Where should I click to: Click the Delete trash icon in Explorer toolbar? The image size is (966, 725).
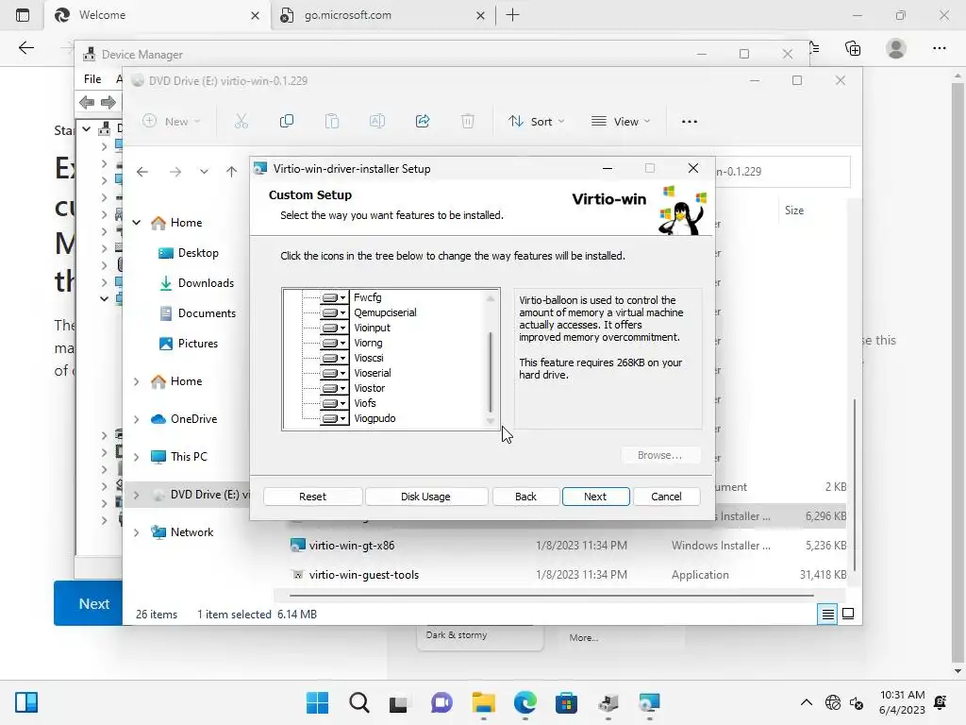pyautogui.click(x=468, y=122)
